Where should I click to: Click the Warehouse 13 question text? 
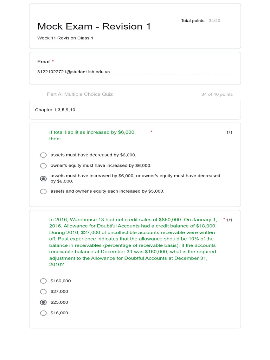click(133, 242)
